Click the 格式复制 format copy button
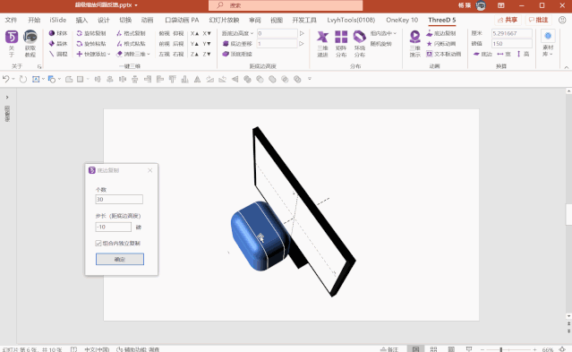572x352 pixels. click(x=131, y=33)
